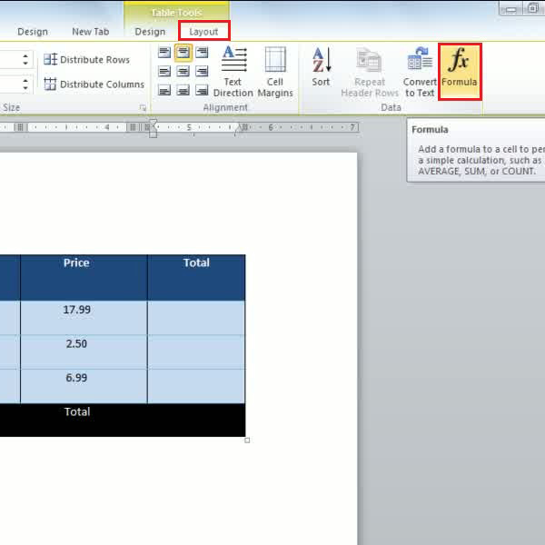Align cell text bottom left
This screenshot has height=545, width=545.
click(x=164, y=90)
